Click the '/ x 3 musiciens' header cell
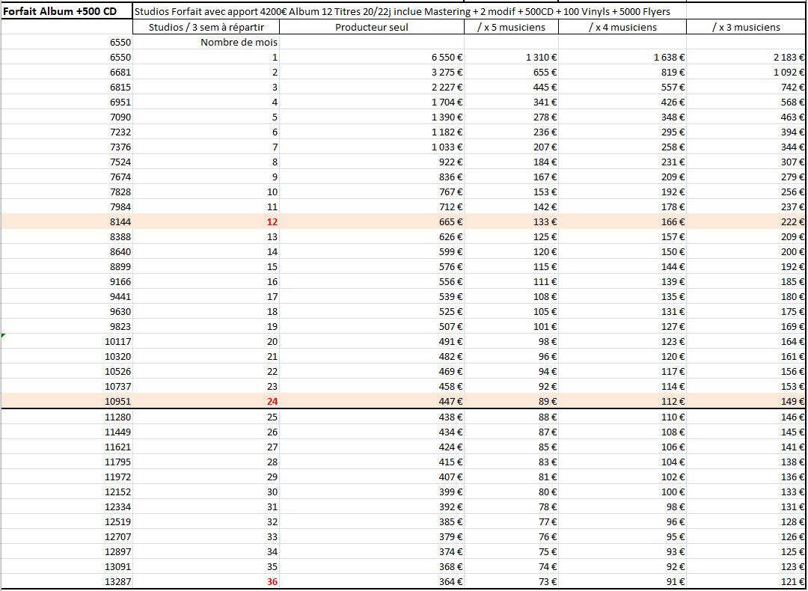 (745, 27)
